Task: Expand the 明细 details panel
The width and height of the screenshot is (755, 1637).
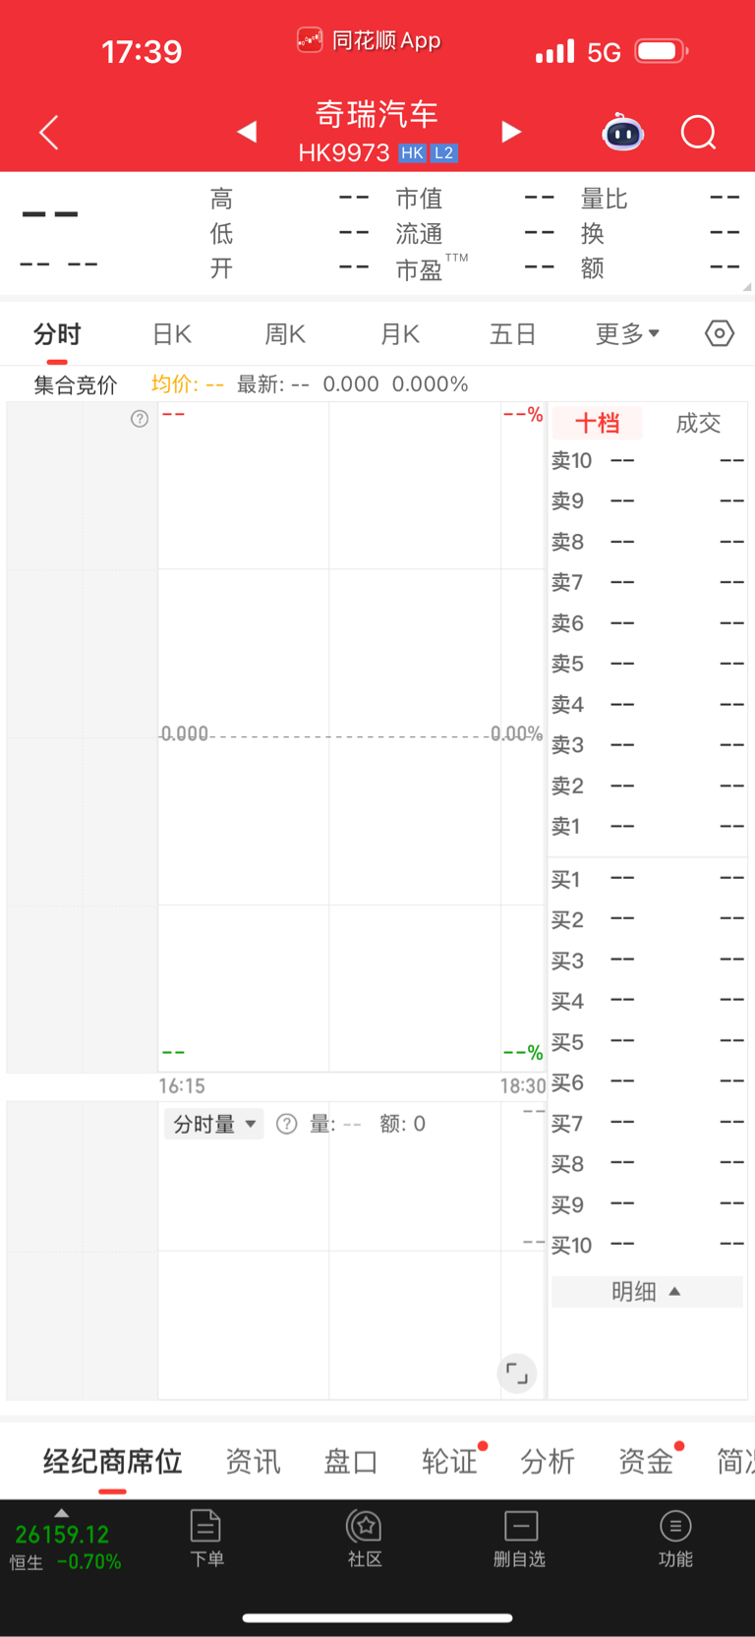Action: pos(647,1291)
